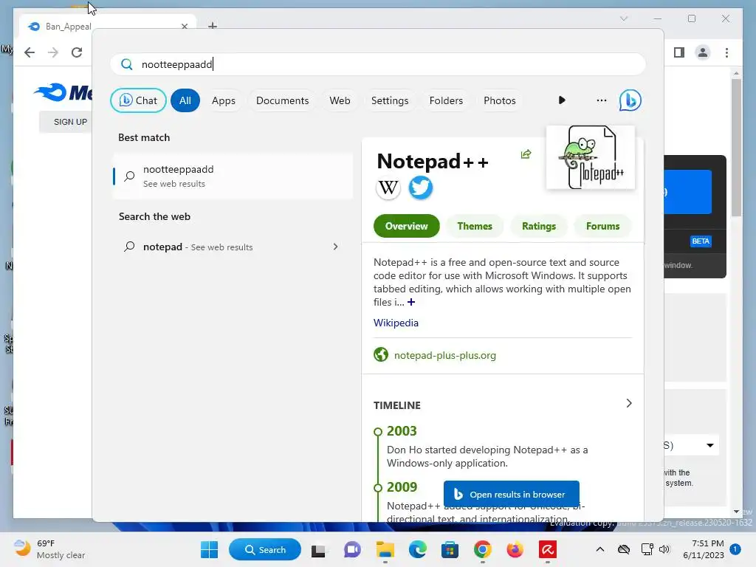Open the Windows Start button

[x=209, y=549]
